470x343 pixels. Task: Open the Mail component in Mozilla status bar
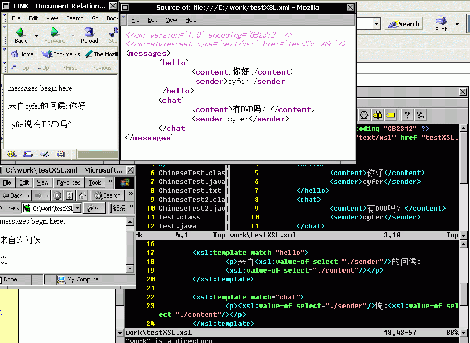[28, 154]
